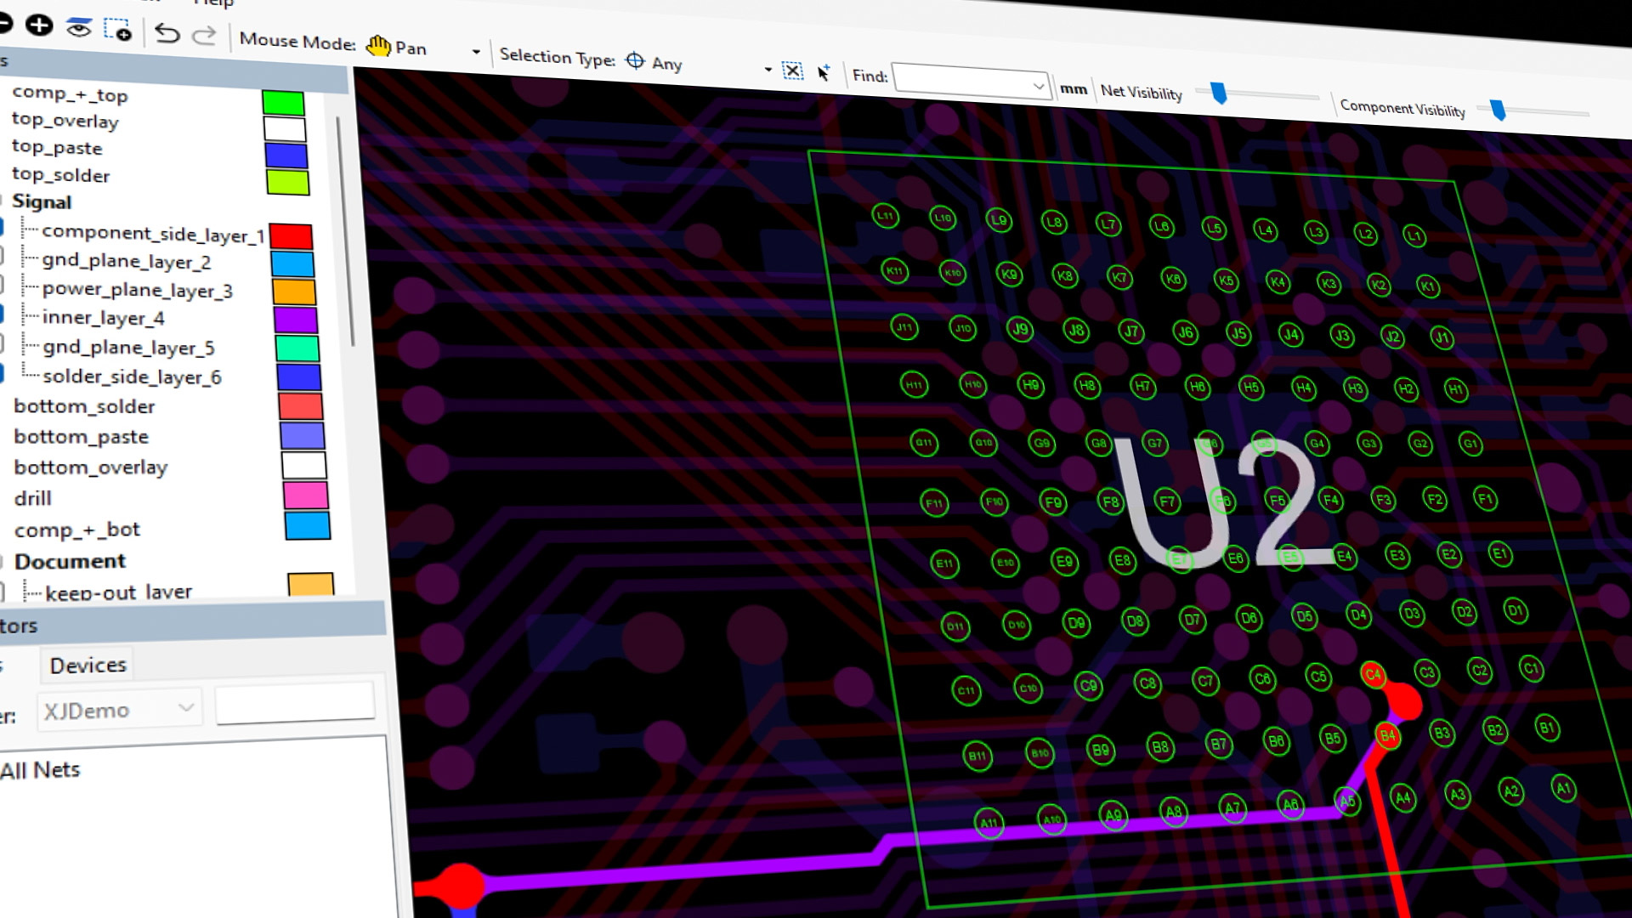
Task: Click BGA pad C9 of U2
Action: [1088, 685]
